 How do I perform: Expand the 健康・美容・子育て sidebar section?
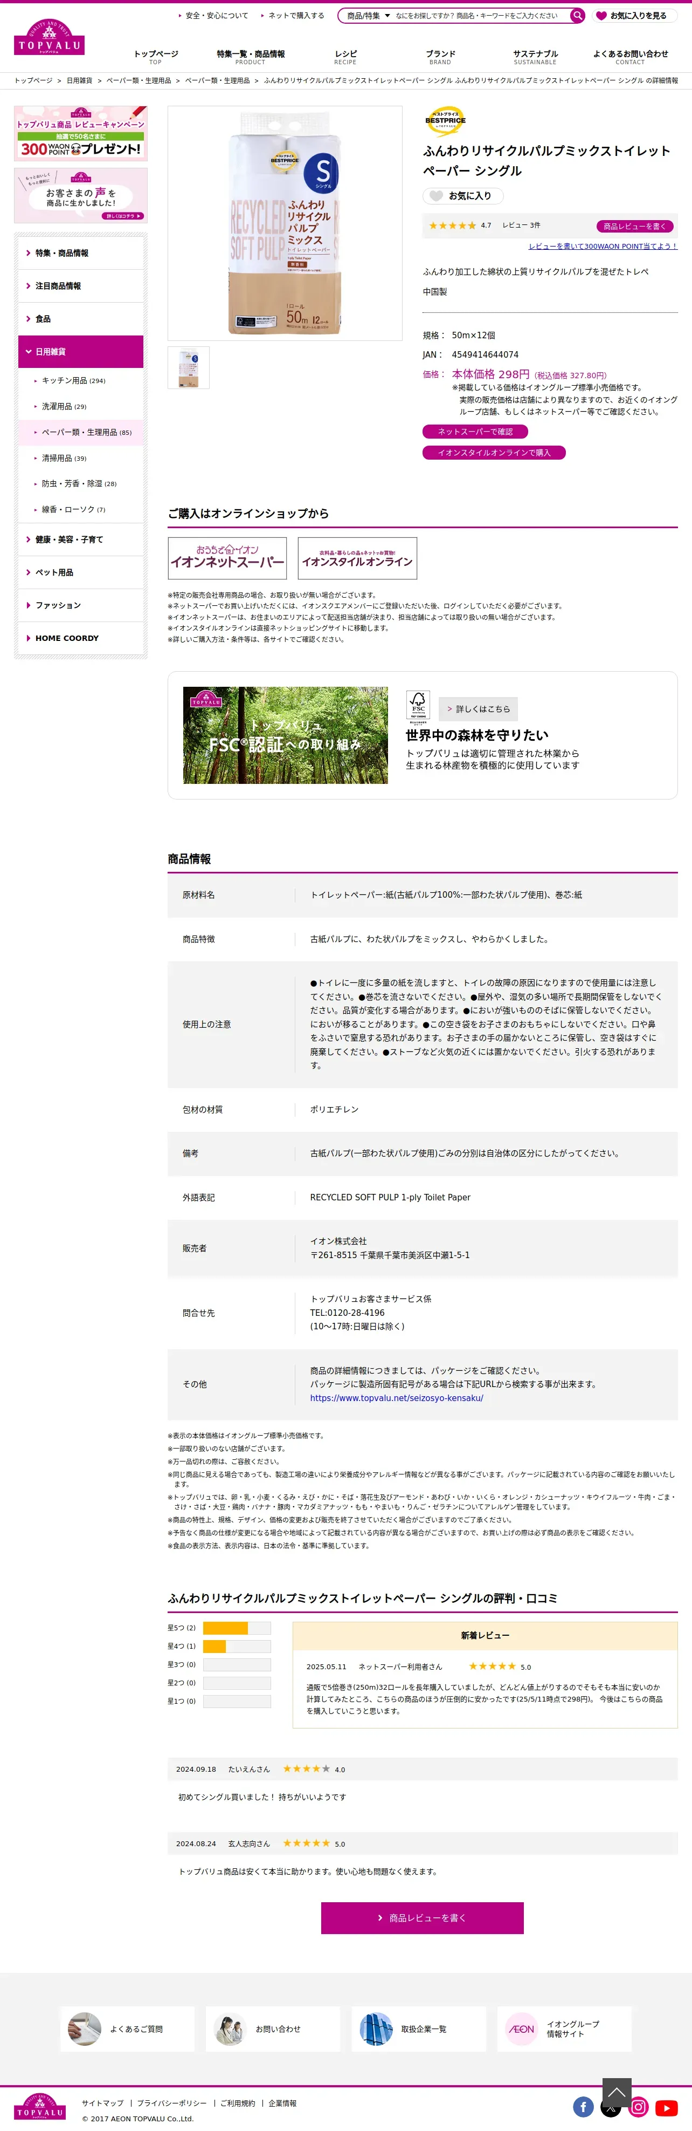click(x=81, y=539)
